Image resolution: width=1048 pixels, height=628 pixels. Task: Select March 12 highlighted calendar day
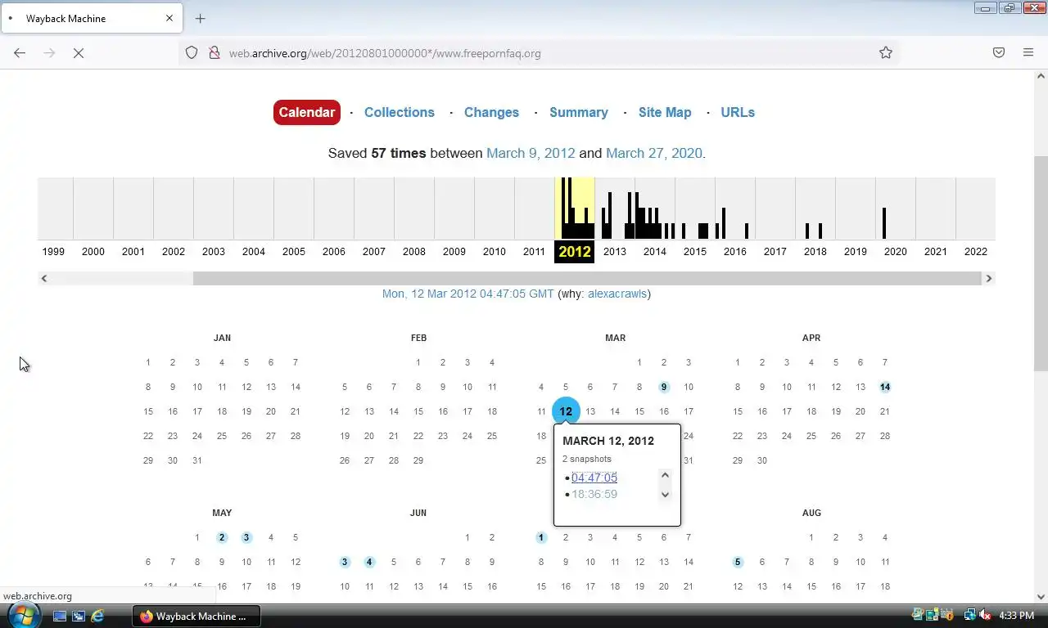click(566, 411)
